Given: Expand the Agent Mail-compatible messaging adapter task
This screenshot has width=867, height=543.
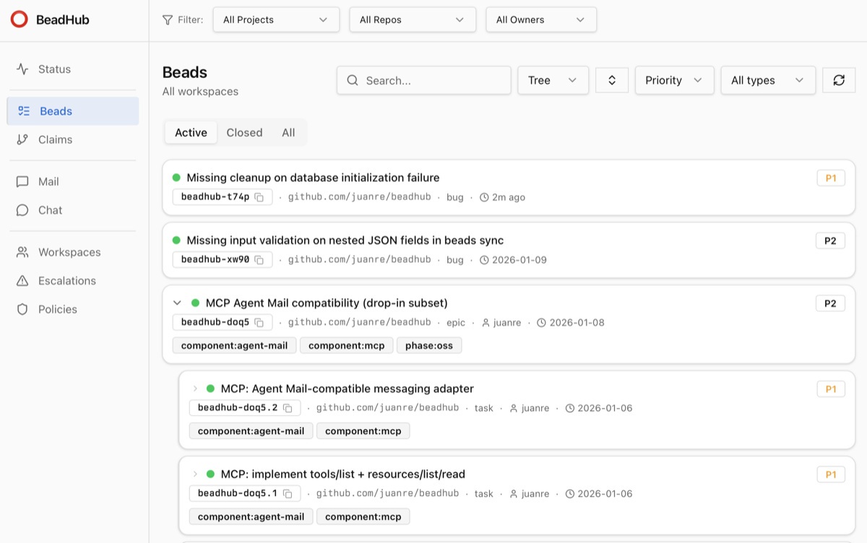Looking at the screenshot, I should pyautogui.click(x=195, y=388).
